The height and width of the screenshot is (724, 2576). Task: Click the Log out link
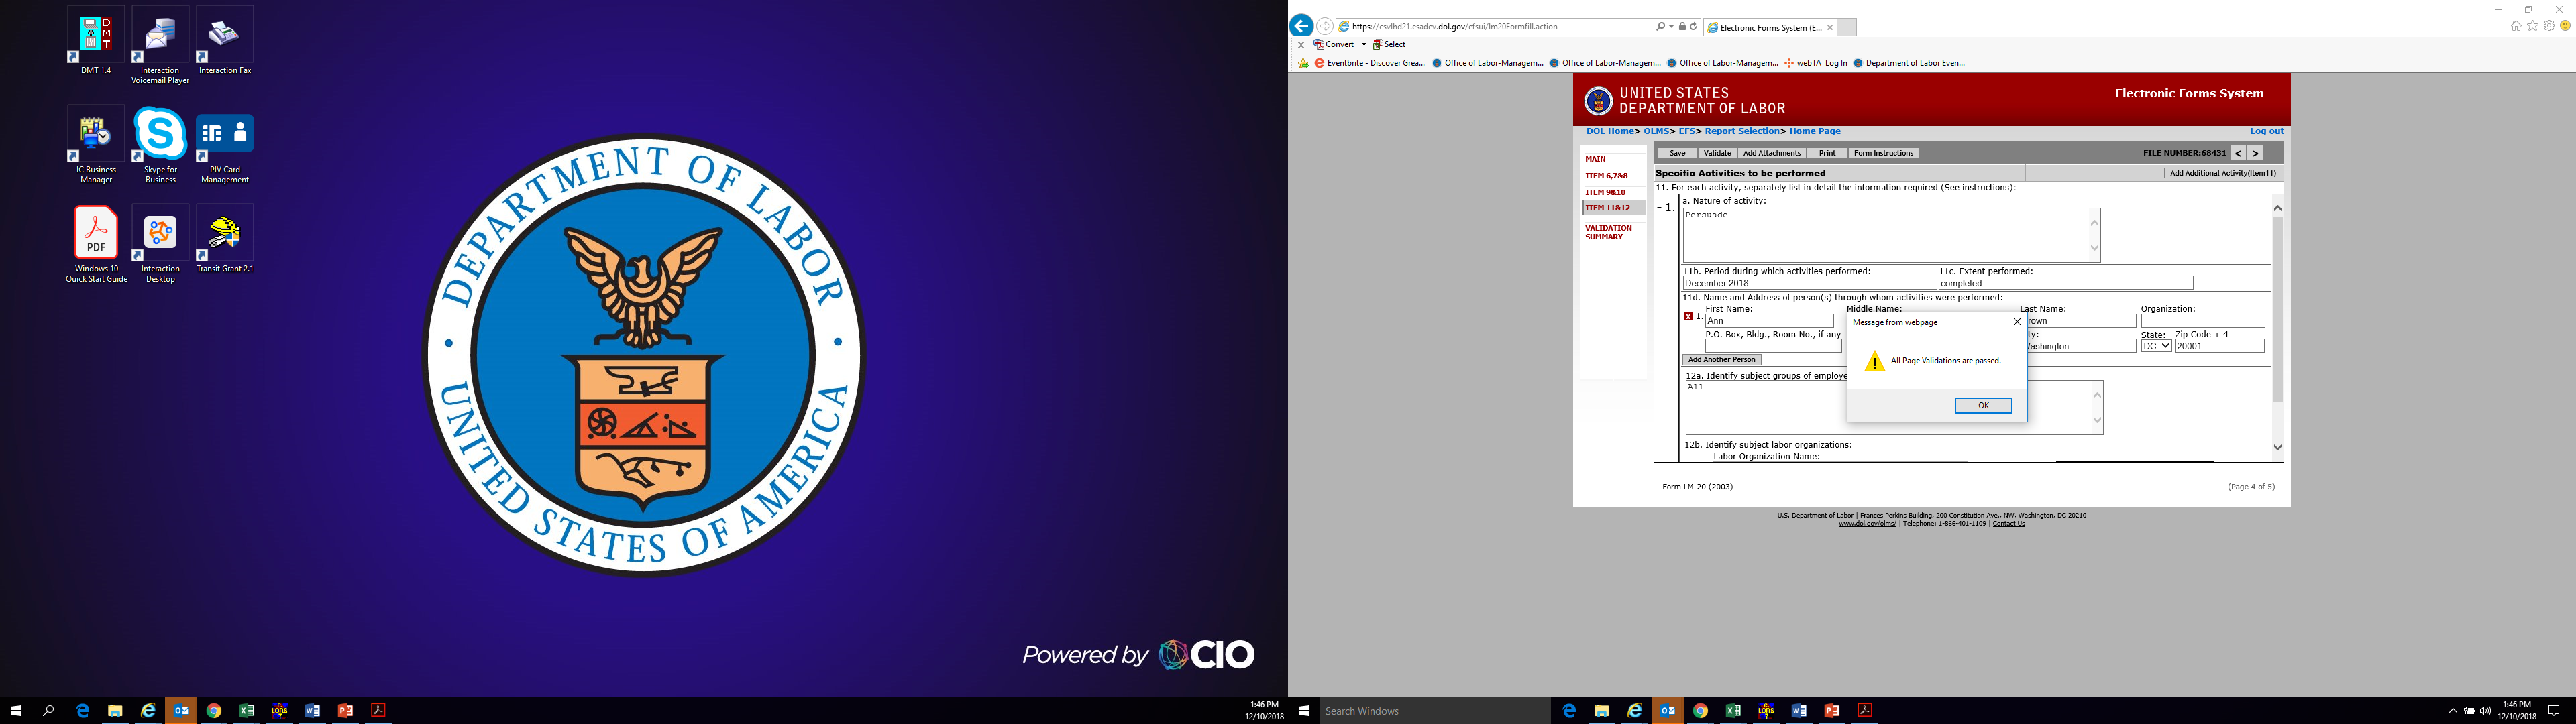[x=2266, y=131]
